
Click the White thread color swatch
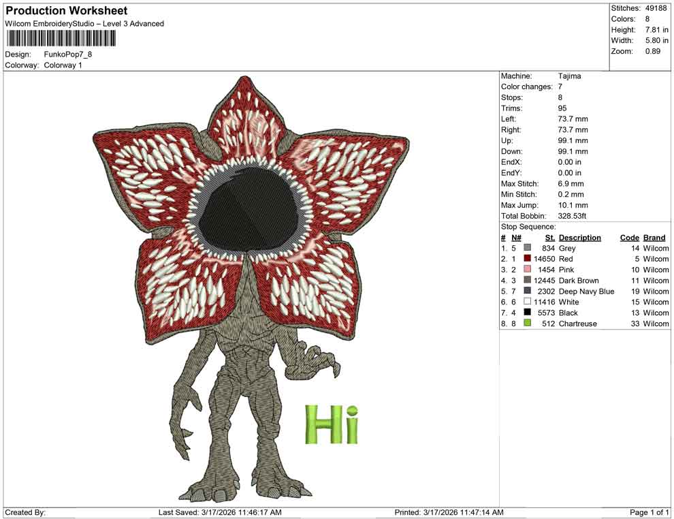point(528,302)
